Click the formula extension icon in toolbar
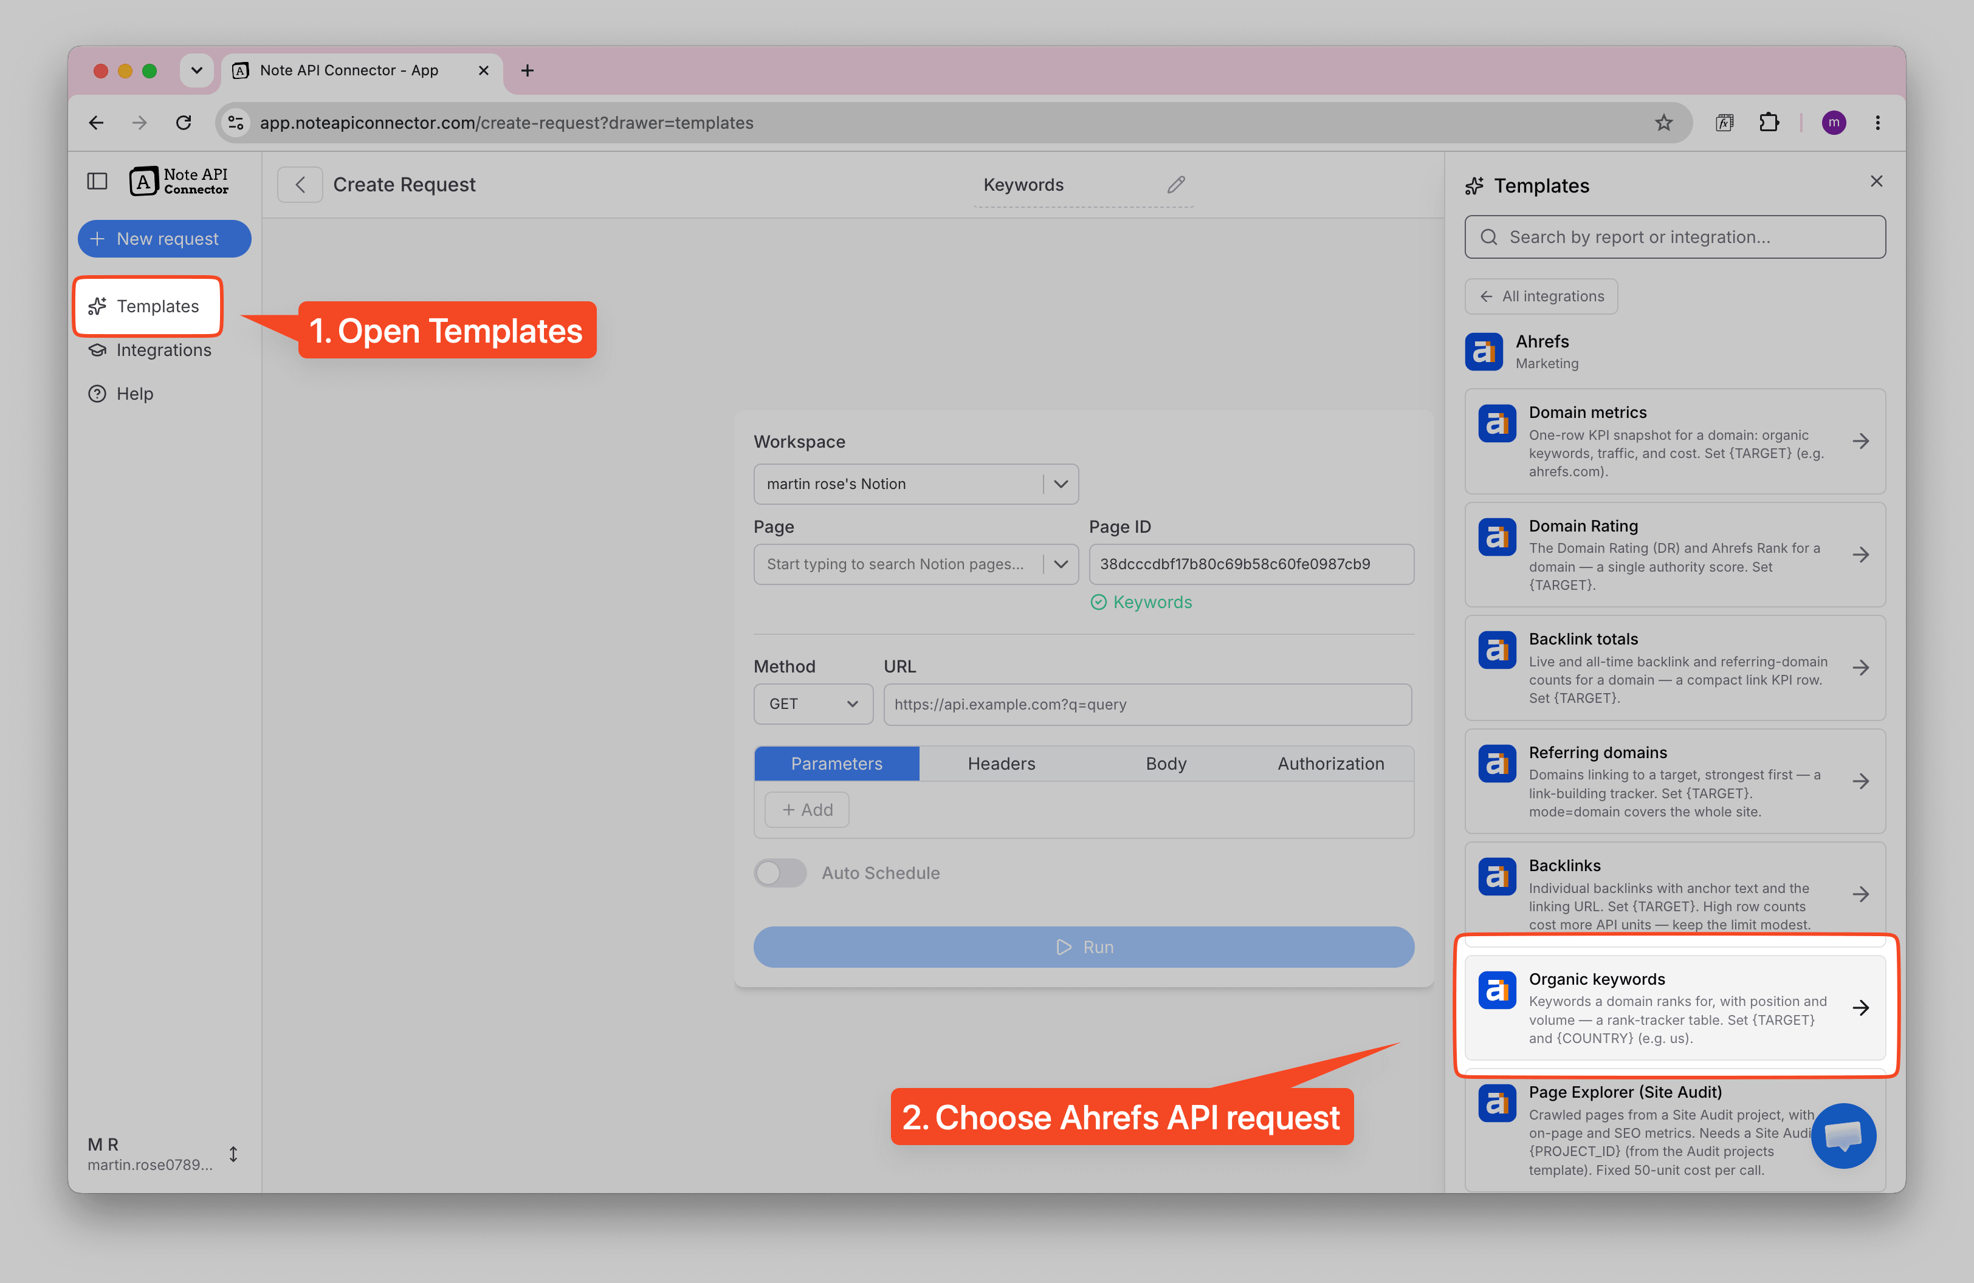1974x1283 pixels. (x=1724, y=123)
